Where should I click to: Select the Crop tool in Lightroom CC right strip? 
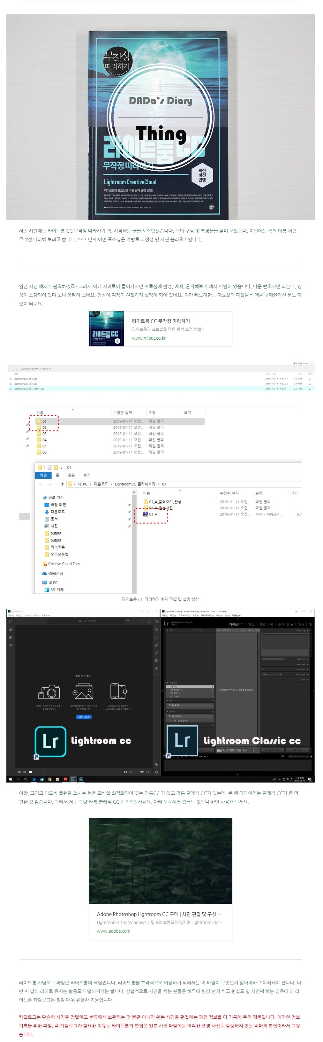click(x=156, y=637)
